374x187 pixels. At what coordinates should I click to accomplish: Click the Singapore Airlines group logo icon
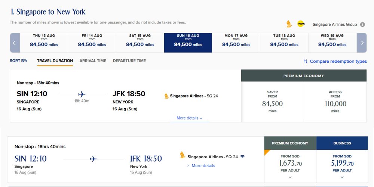pyautogui.click(x=288, y=24)
